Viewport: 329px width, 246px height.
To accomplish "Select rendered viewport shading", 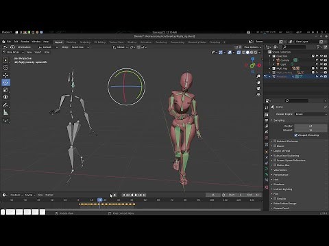I will [256, 53].
